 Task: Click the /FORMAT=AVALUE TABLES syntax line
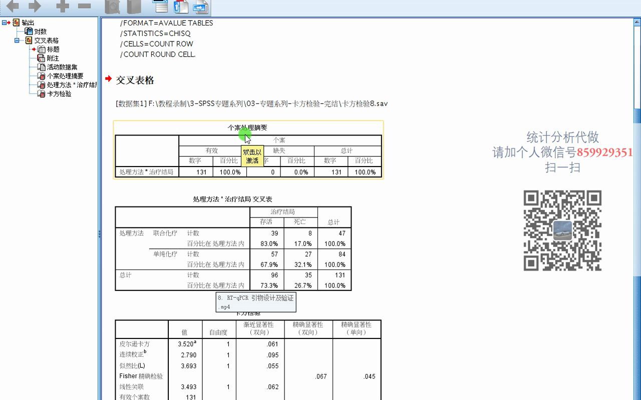click(166, 23)
